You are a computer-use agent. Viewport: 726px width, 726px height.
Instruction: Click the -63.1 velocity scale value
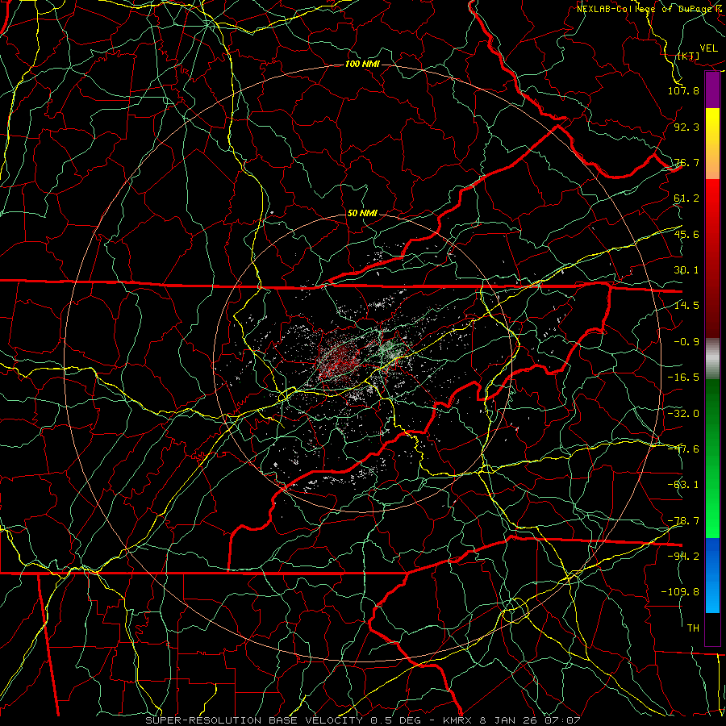coord(683,485)
